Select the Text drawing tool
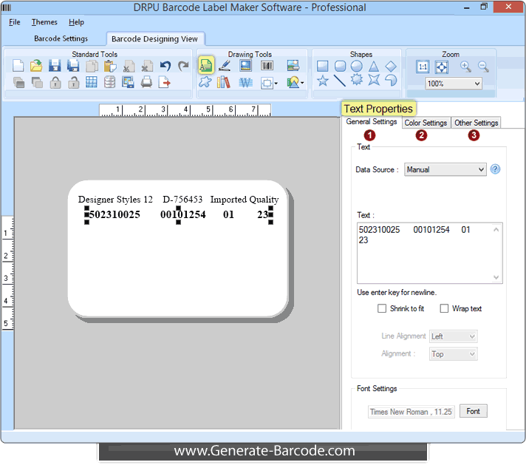This screenshot has width=526, height=465. pyautogui.click(x=206, y=66)
